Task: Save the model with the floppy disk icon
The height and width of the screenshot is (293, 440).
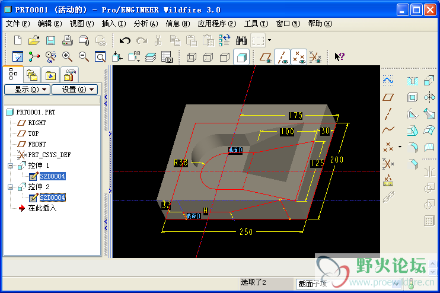Action: pyautogui.click(x=50, y=40)
